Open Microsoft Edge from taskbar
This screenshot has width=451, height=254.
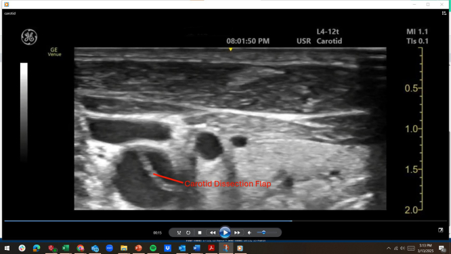click(x=37, y=248)
